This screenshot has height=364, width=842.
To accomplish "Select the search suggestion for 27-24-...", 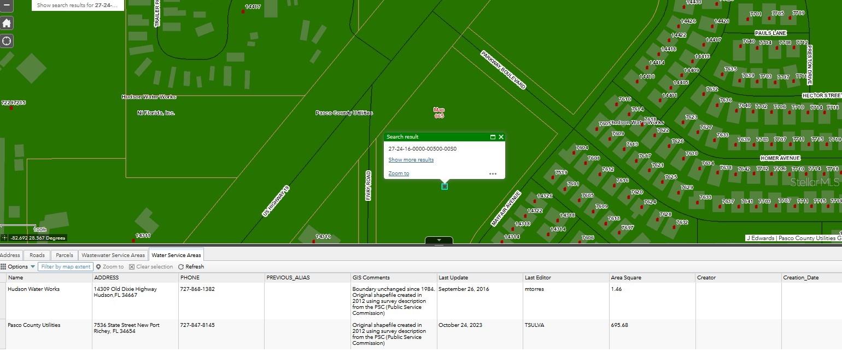I will 77,5.
